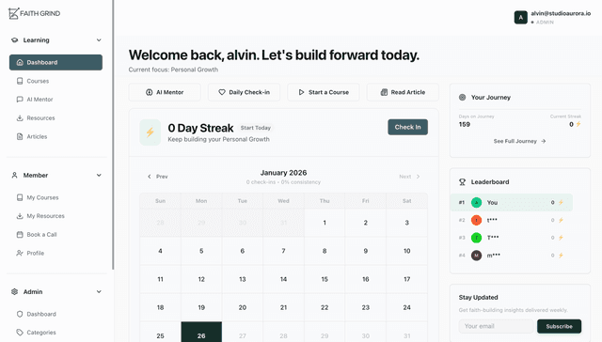The image size is (602, 342).
Task: Go to next month with Next
Action: [409, 177]
